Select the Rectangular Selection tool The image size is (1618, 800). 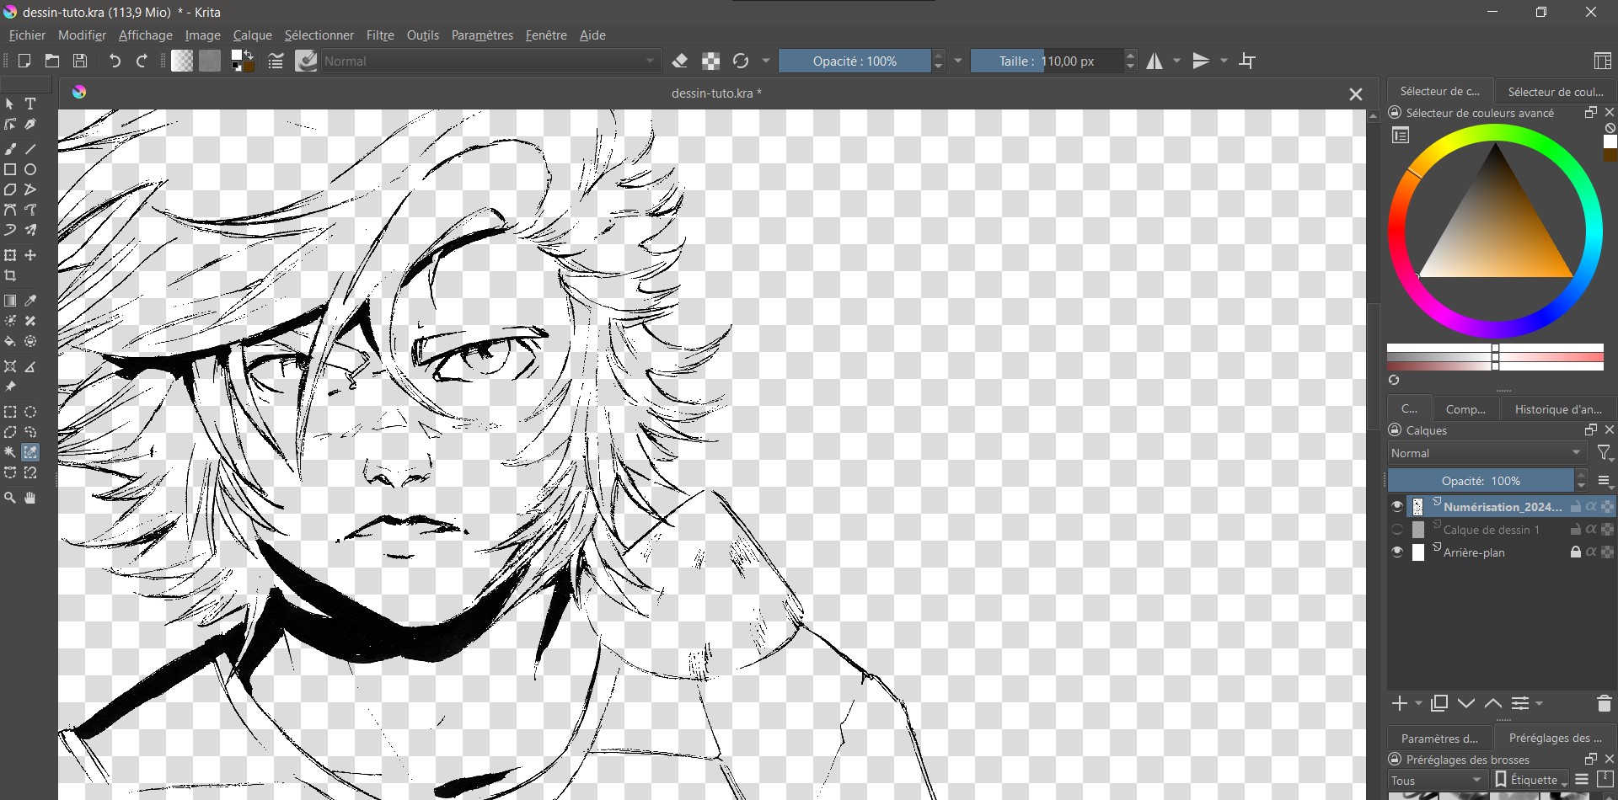tap(10, 412)
